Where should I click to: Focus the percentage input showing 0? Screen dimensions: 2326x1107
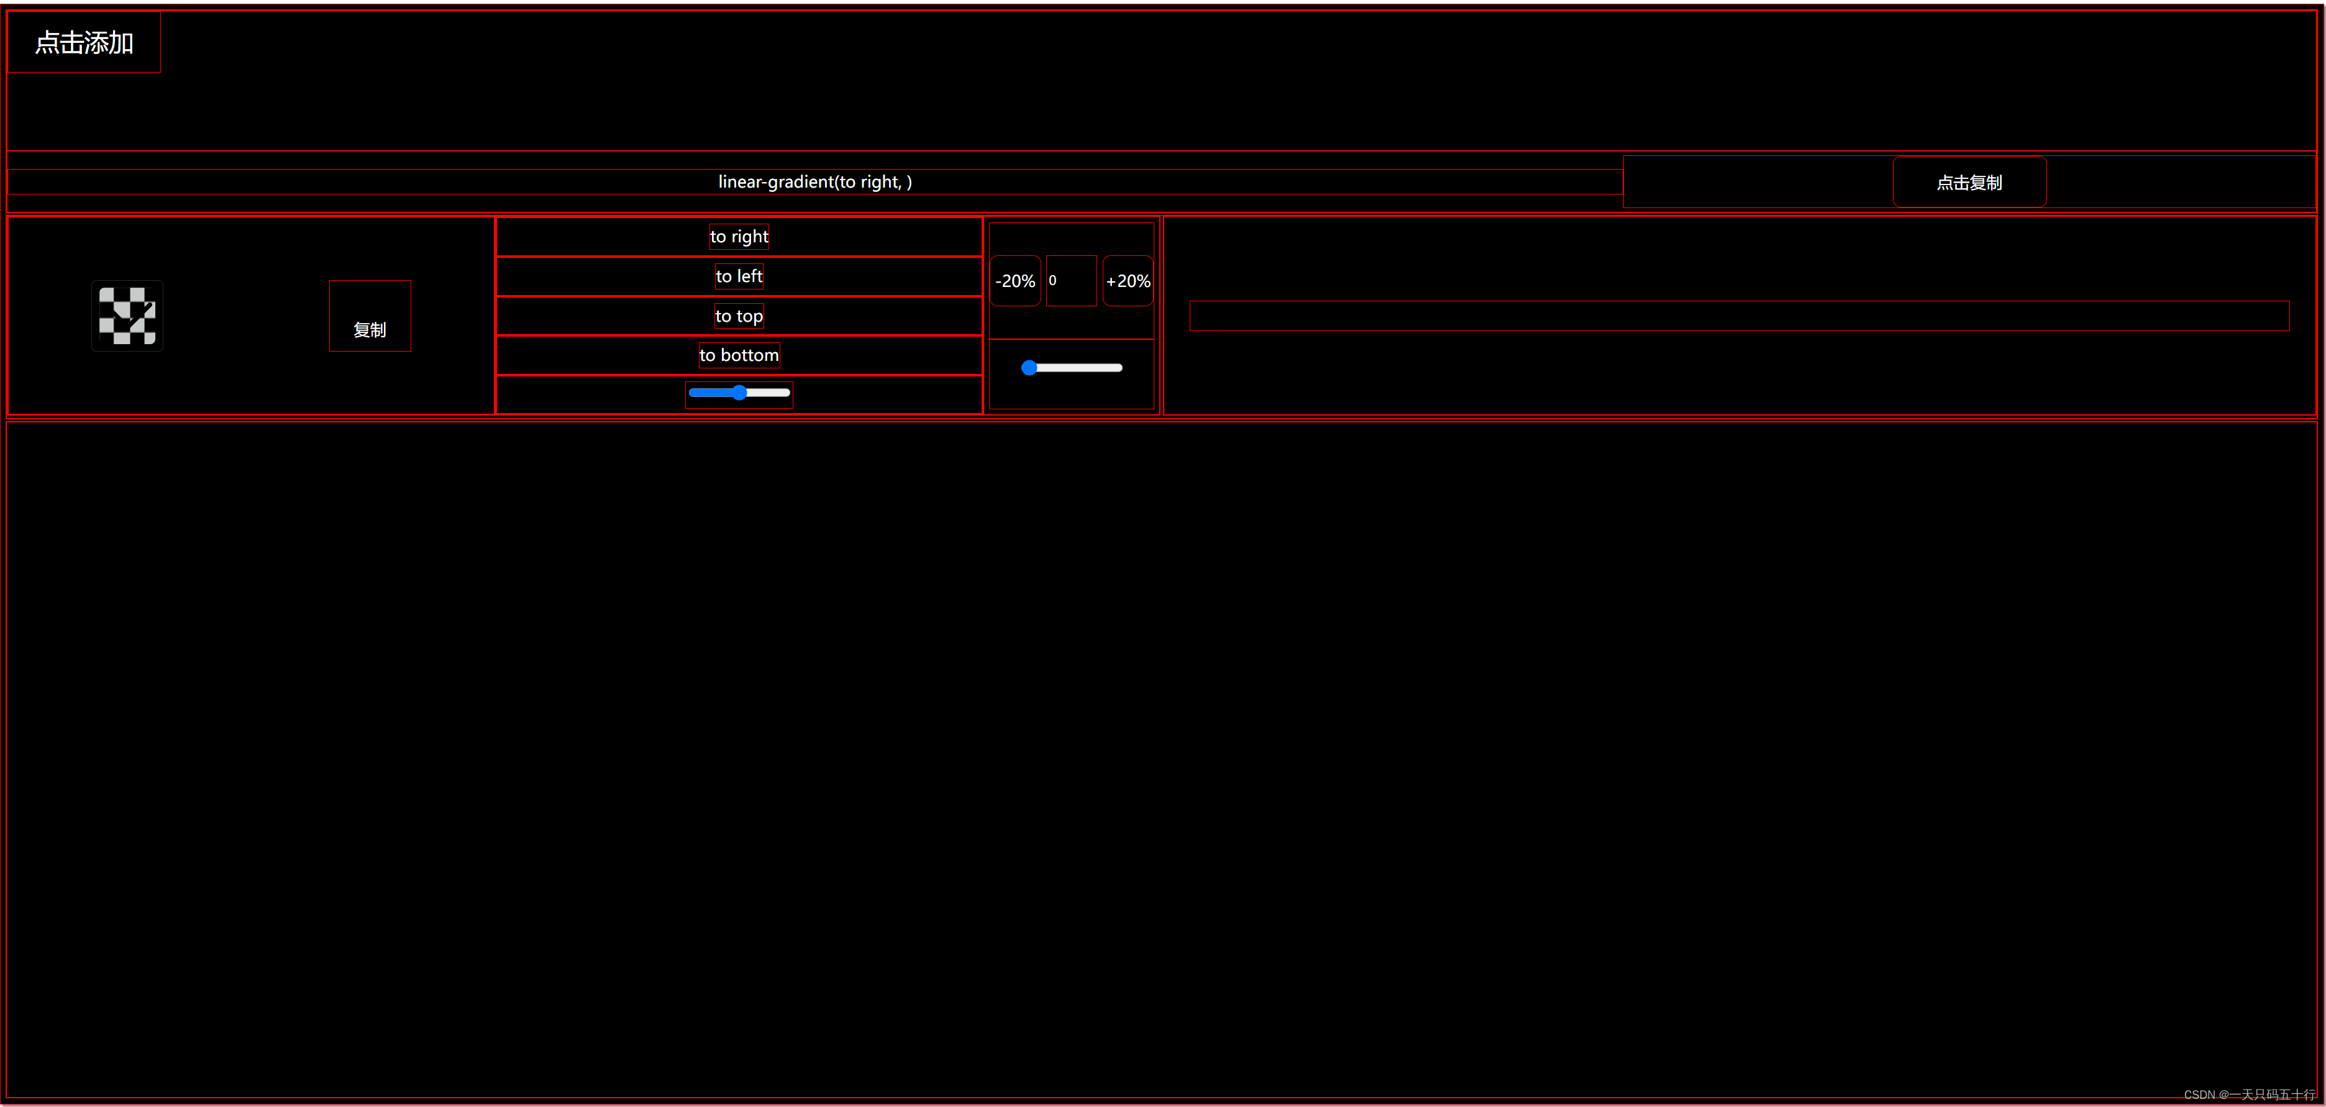tap(1071, 281)
